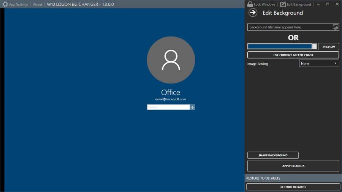Maximize the application window
342x192 pixels.
point(328,4)
